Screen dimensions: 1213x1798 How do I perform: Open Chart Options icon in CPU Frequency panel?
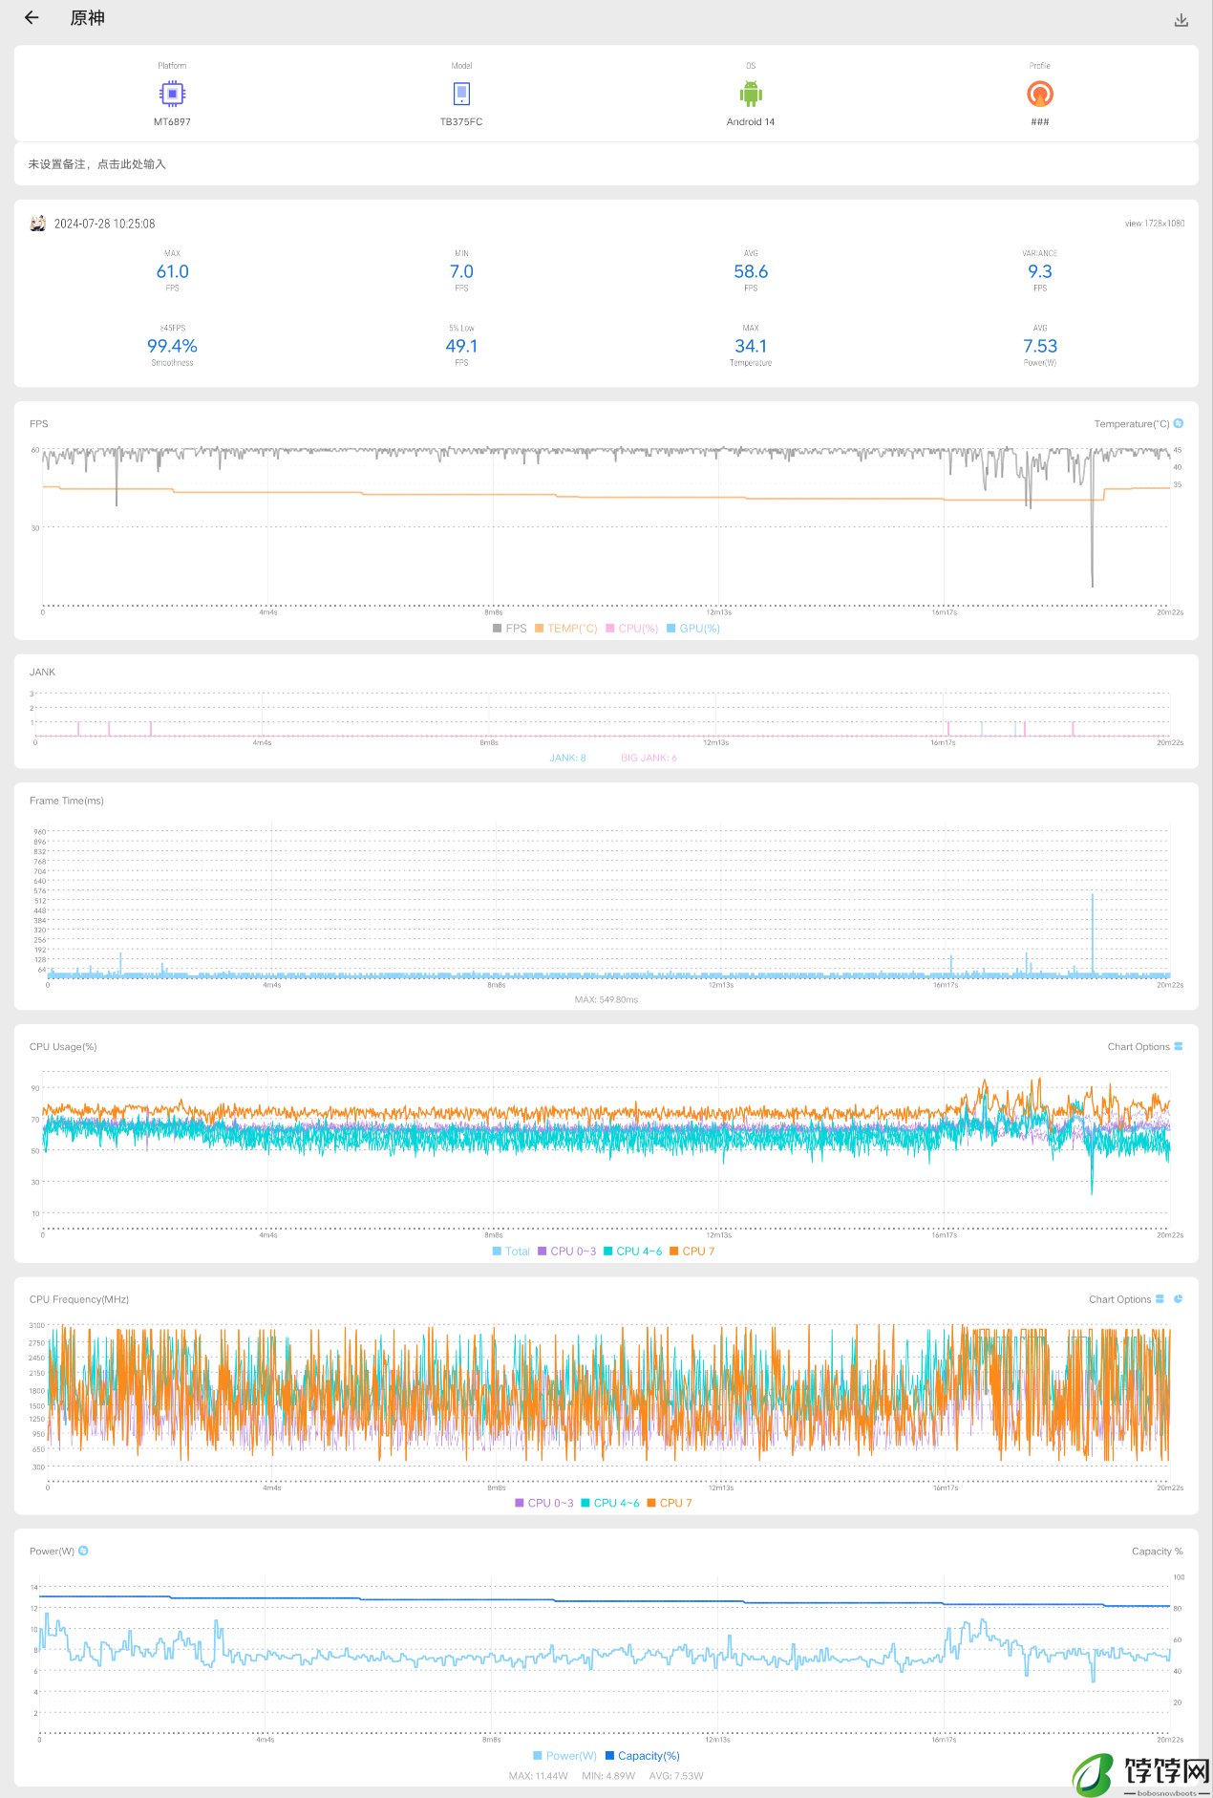[x=1160, y=1298]
